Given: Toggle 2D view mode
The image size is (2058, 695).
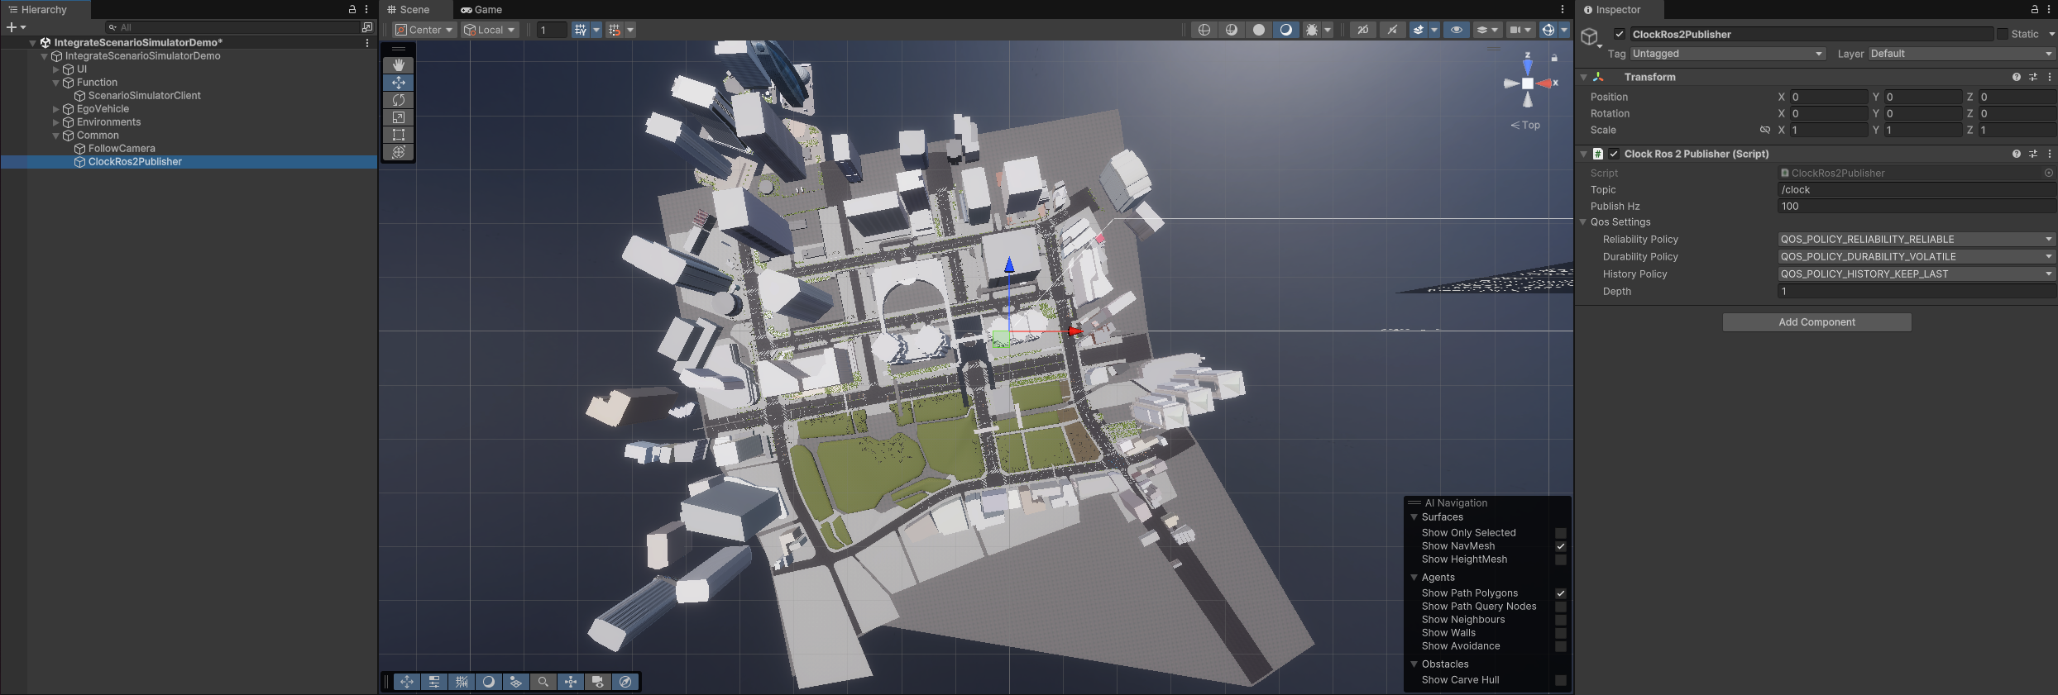Looking at the screenshot, I should tap(1363, 30).
